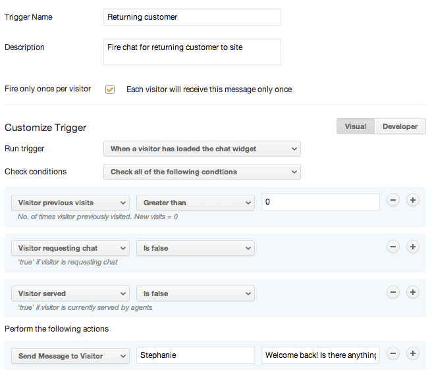Image resolution: width=432 pixels, height=377 pixels.
Task: Remove the Visitor previous visits condition row
Action: click(392, 201)
